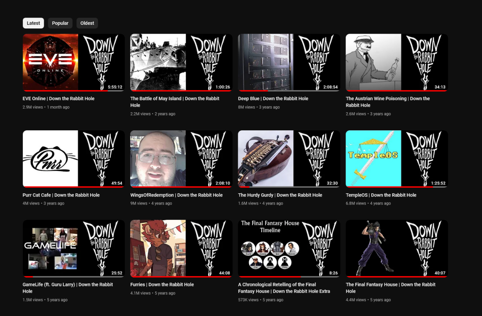Viewport: 482px width, 316px height.
Task: Open the Furries video thumbnail
Action: click(181, 248)
